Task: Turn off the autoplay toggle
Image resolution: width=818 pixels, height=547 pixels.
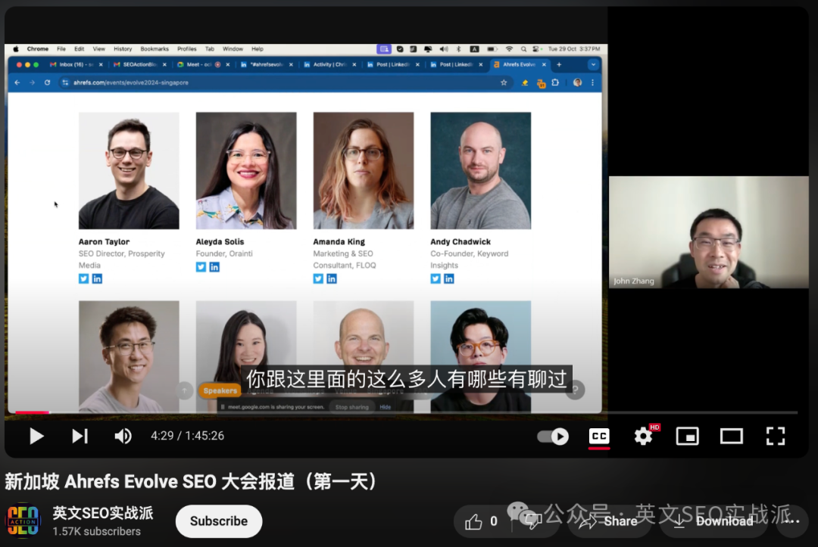Action: click(552, 436)
